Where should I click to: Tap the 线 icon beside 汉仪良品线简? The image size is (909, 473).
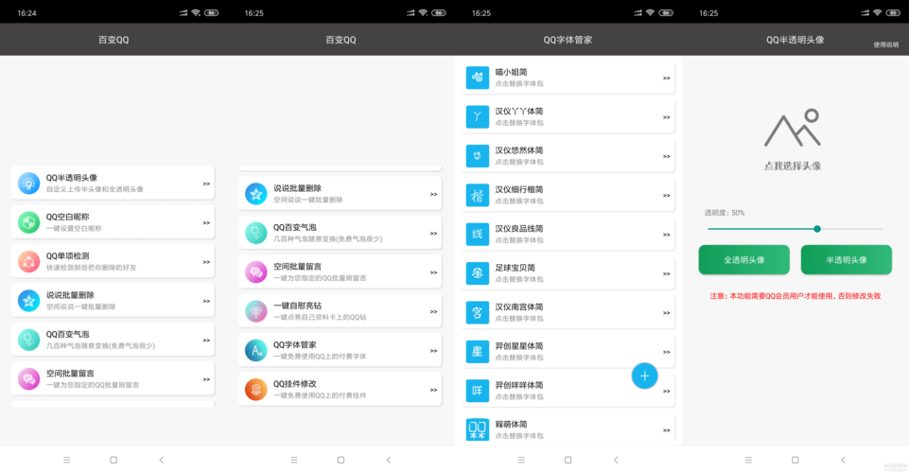point(477,235)
